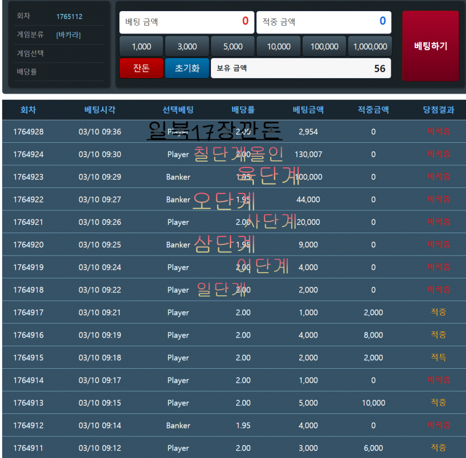Click bet amount 130,007

[x=308, y=155]
